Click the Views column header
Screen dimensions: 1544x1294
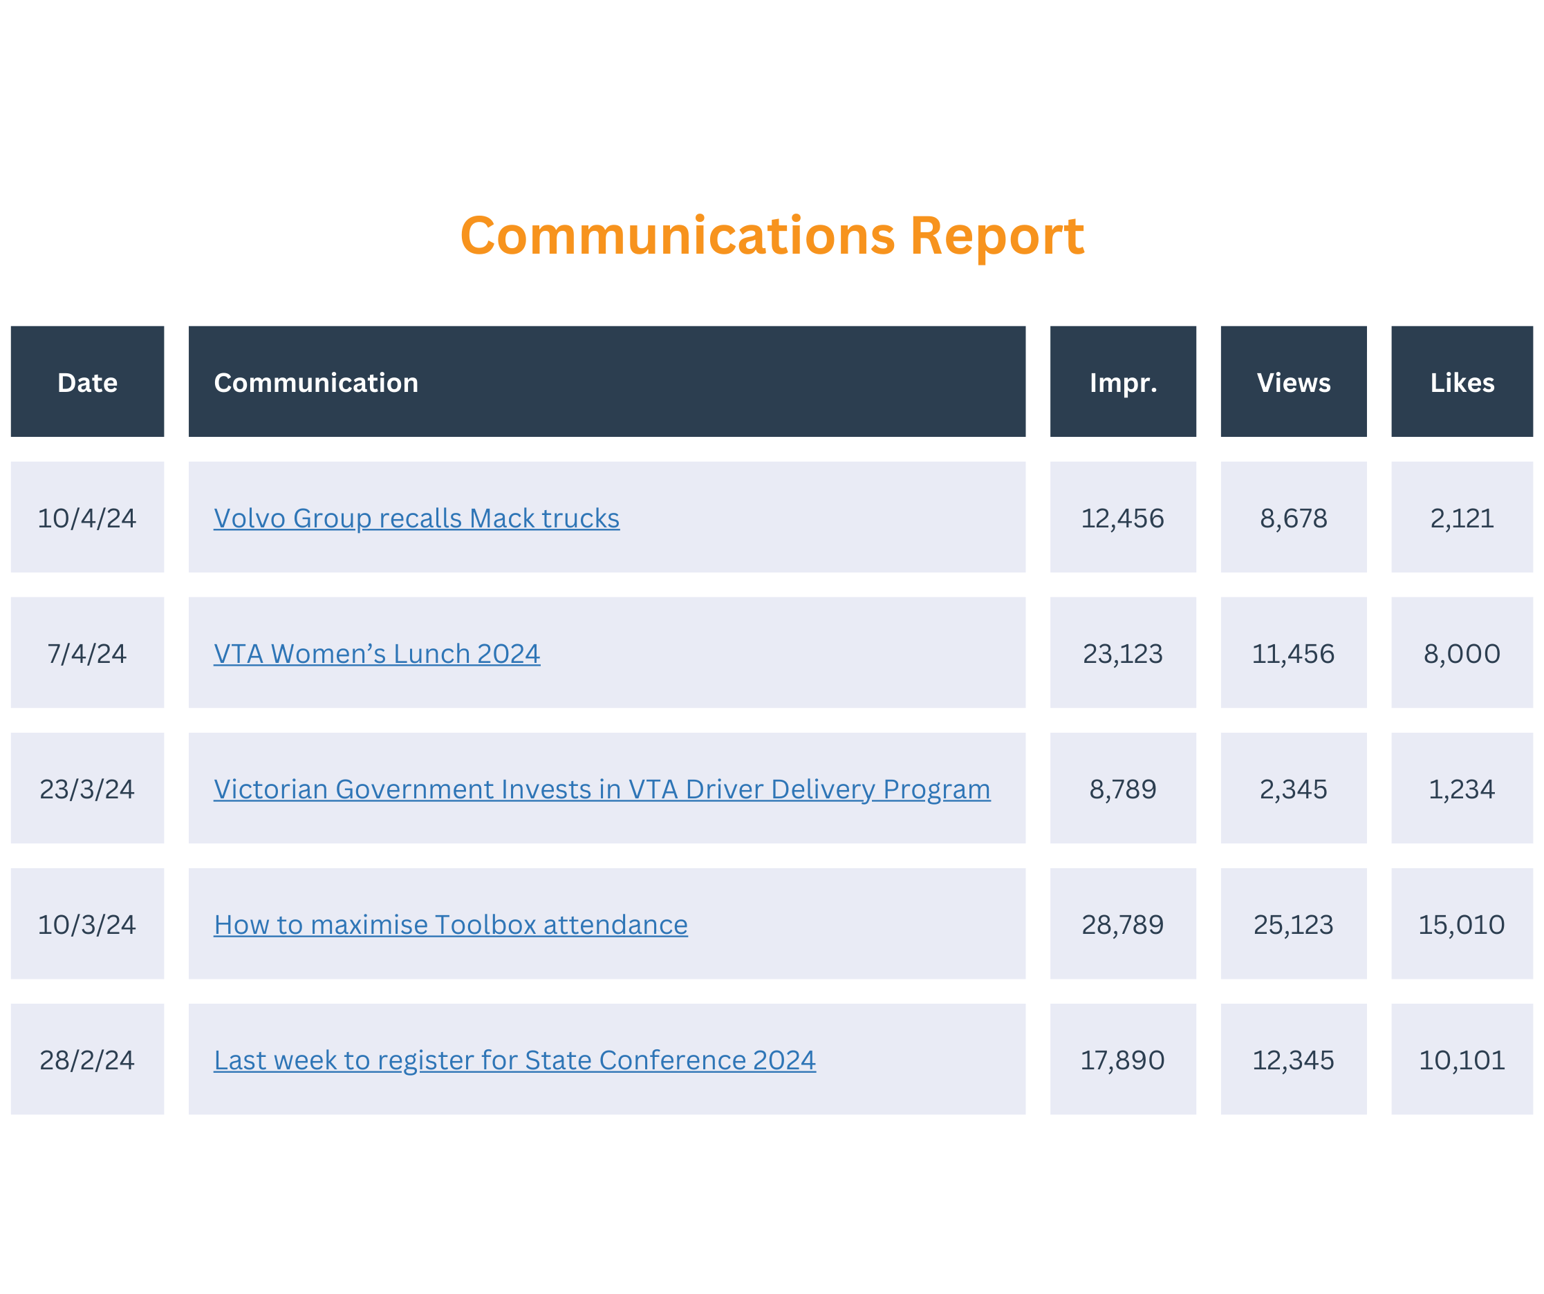[1293, 383]
